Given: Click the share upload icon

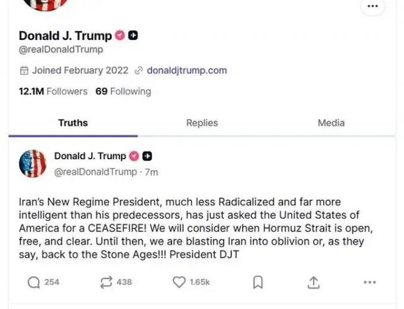Looking at the screenshot, I should (314, 282).
